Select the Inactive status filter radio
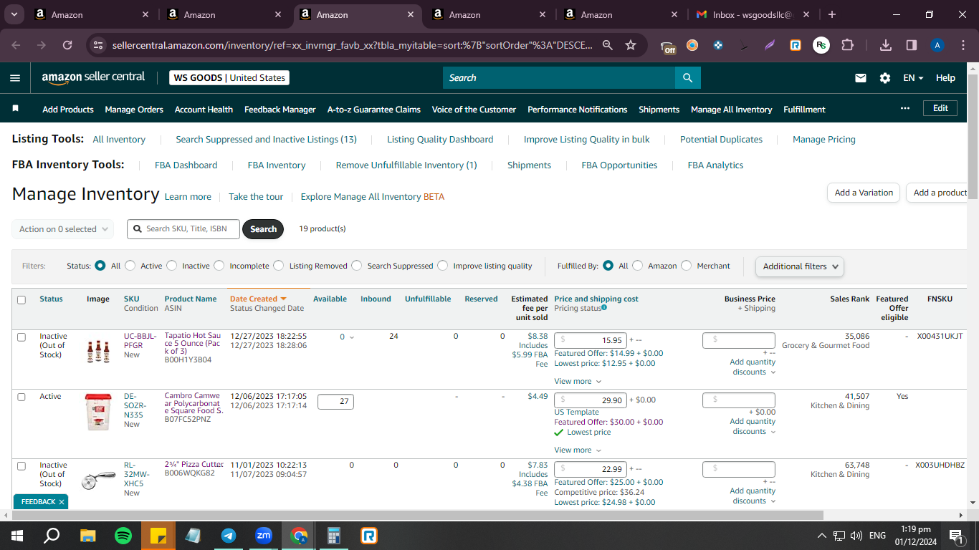This screenshot has height=550, width=979. click(x=172, y=266)
